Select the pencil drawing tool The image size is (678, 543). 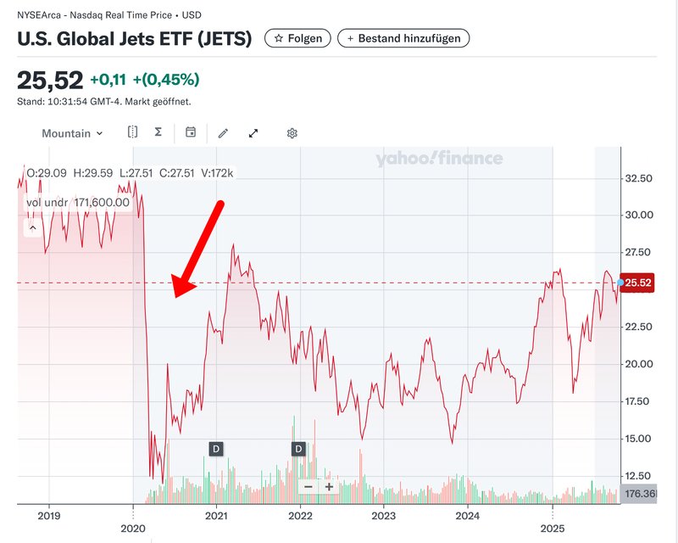pos(223,133)
